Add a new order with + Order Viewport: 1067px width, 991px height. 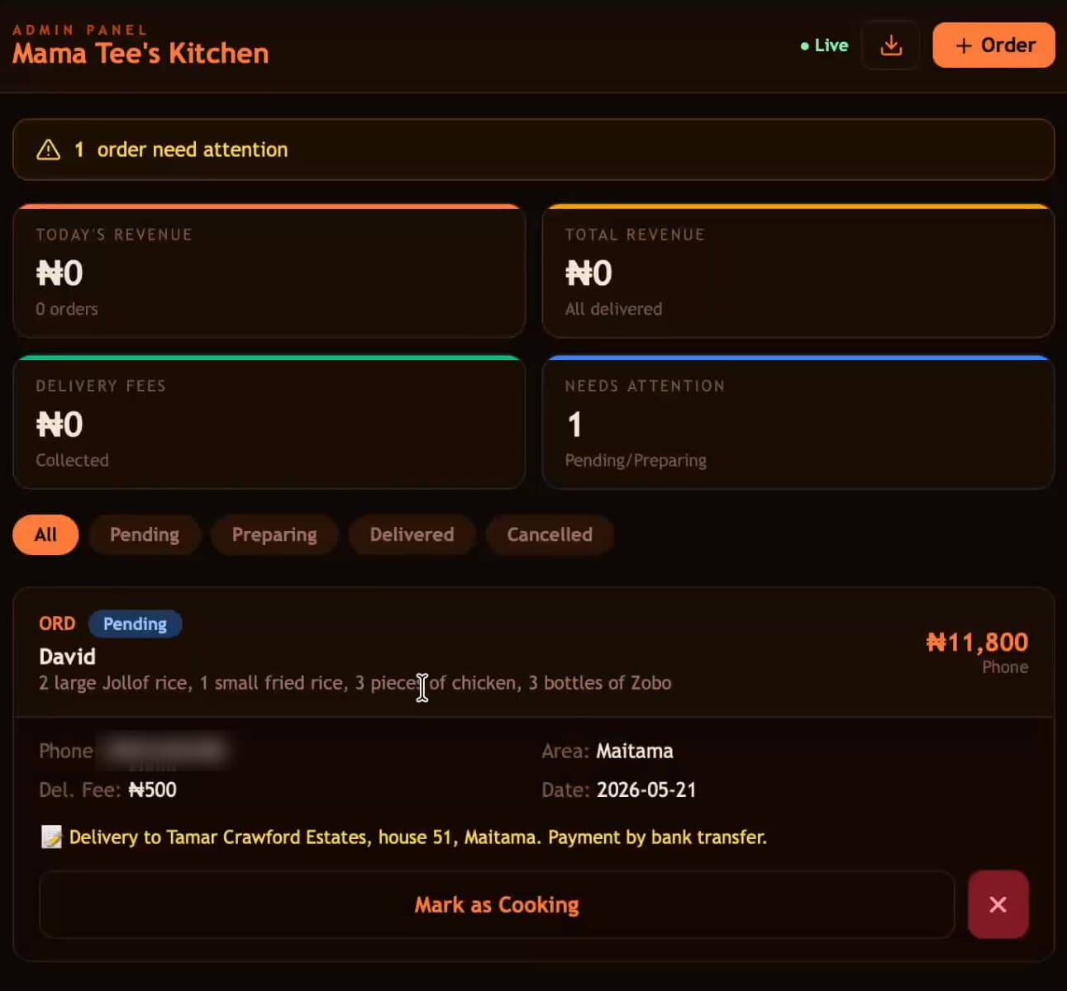(993, 45)
